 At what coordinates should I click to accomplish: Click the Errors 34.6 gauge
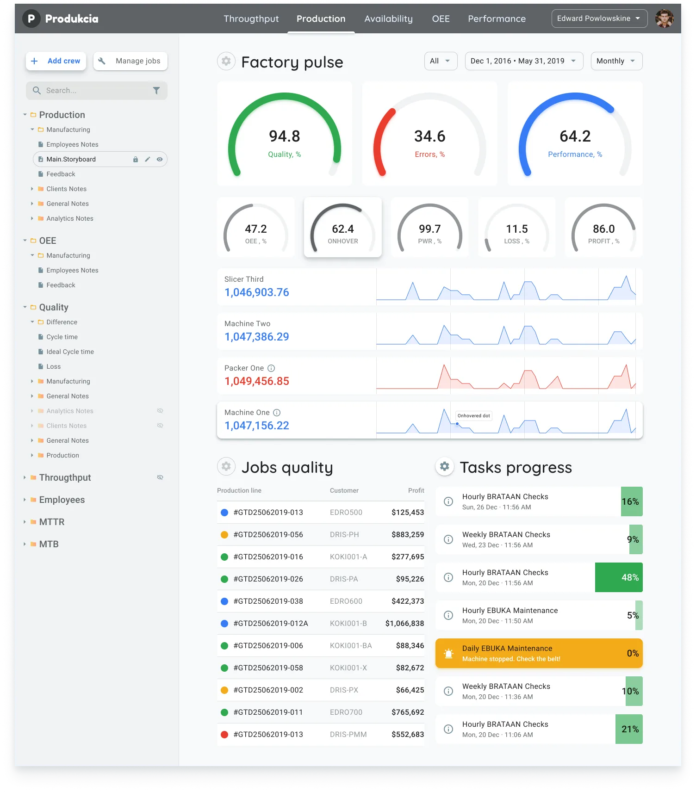pos(430,134)
